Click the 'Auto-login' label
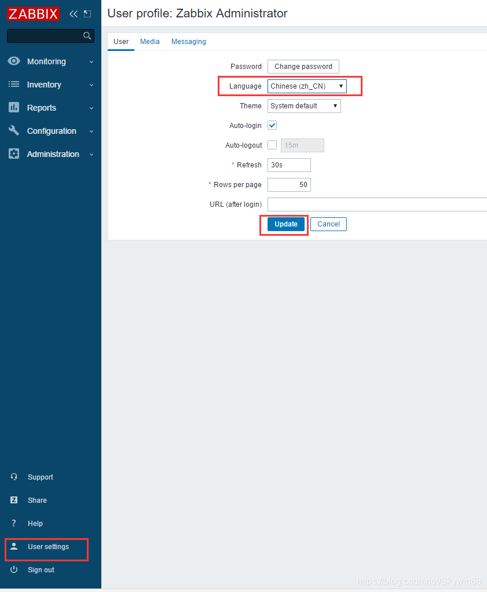 click(246, 125)
